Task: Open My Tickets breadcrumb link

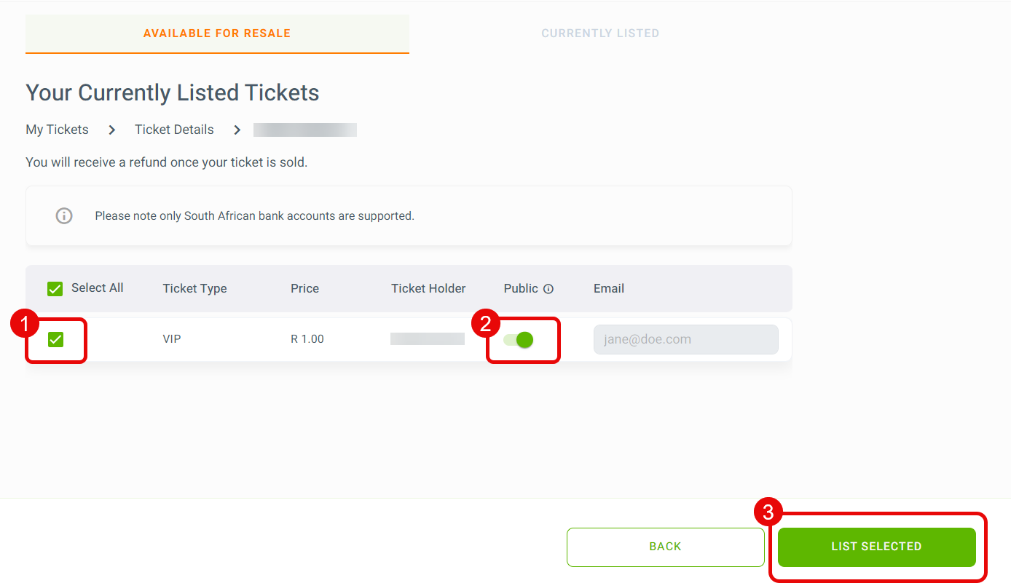Action: tap(57, 130)
